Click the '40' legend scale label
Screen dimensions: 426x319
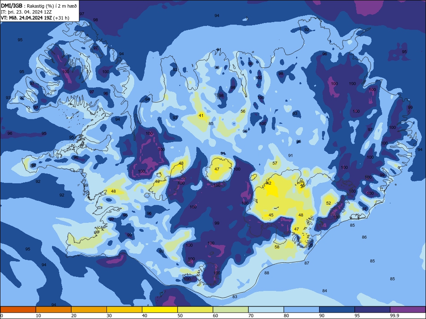(x=144, y=316)
